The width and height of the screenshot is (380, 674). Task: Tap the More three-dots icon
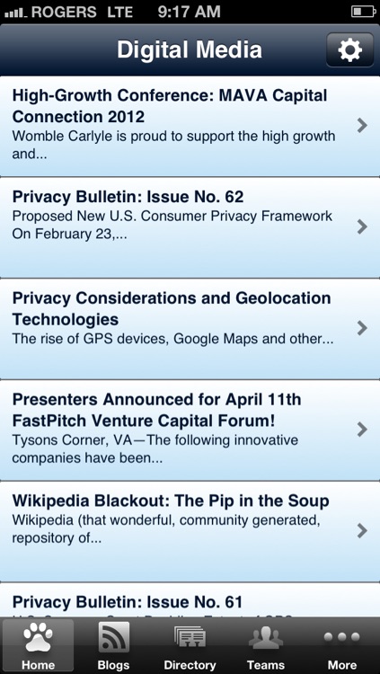[x=342, y=637]
